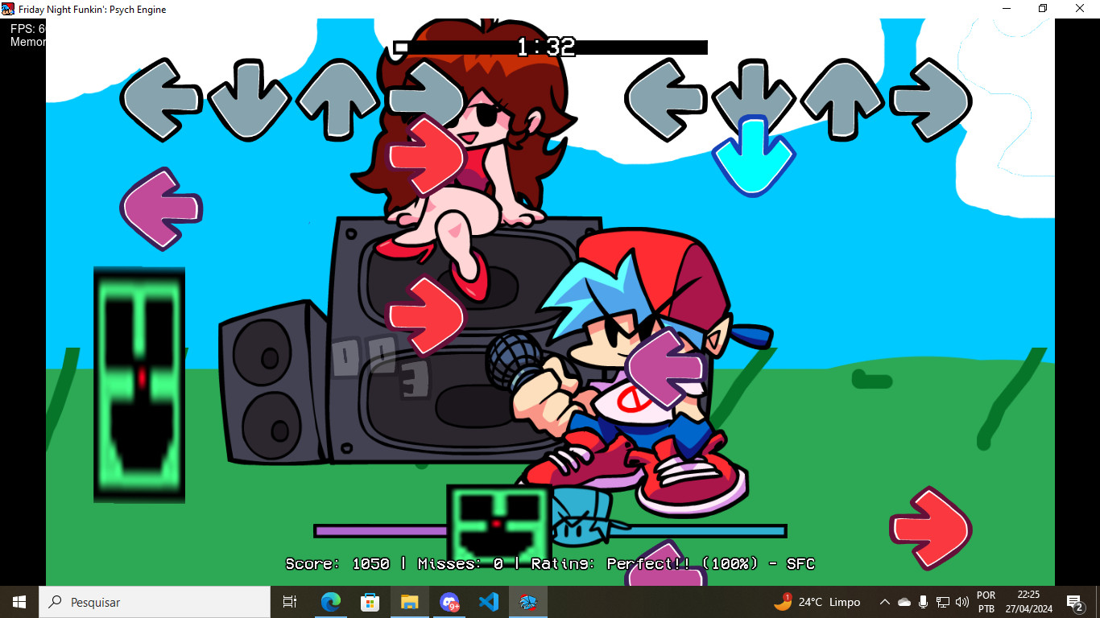Open the notification center icon
This screenshot has width=1100, height=618.
tap(1074, 602)
